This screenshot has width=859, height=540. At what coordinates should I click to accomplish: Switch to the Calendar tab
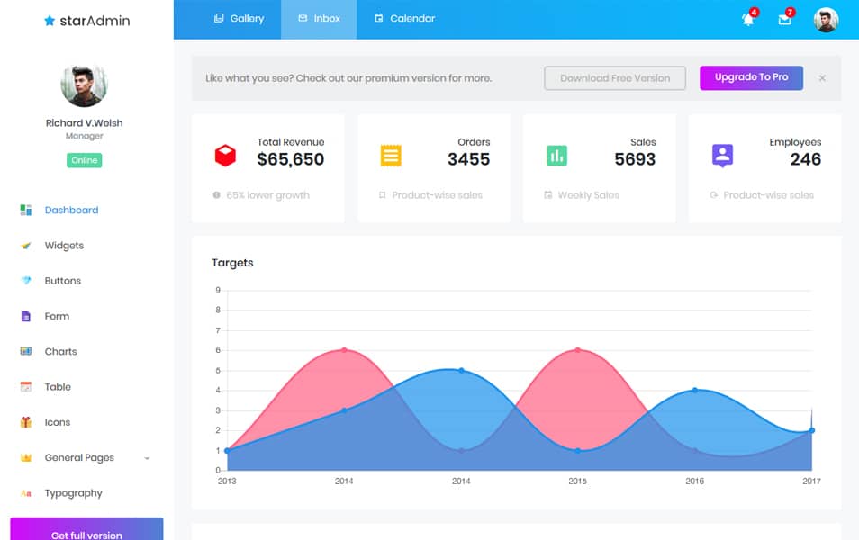404,17
